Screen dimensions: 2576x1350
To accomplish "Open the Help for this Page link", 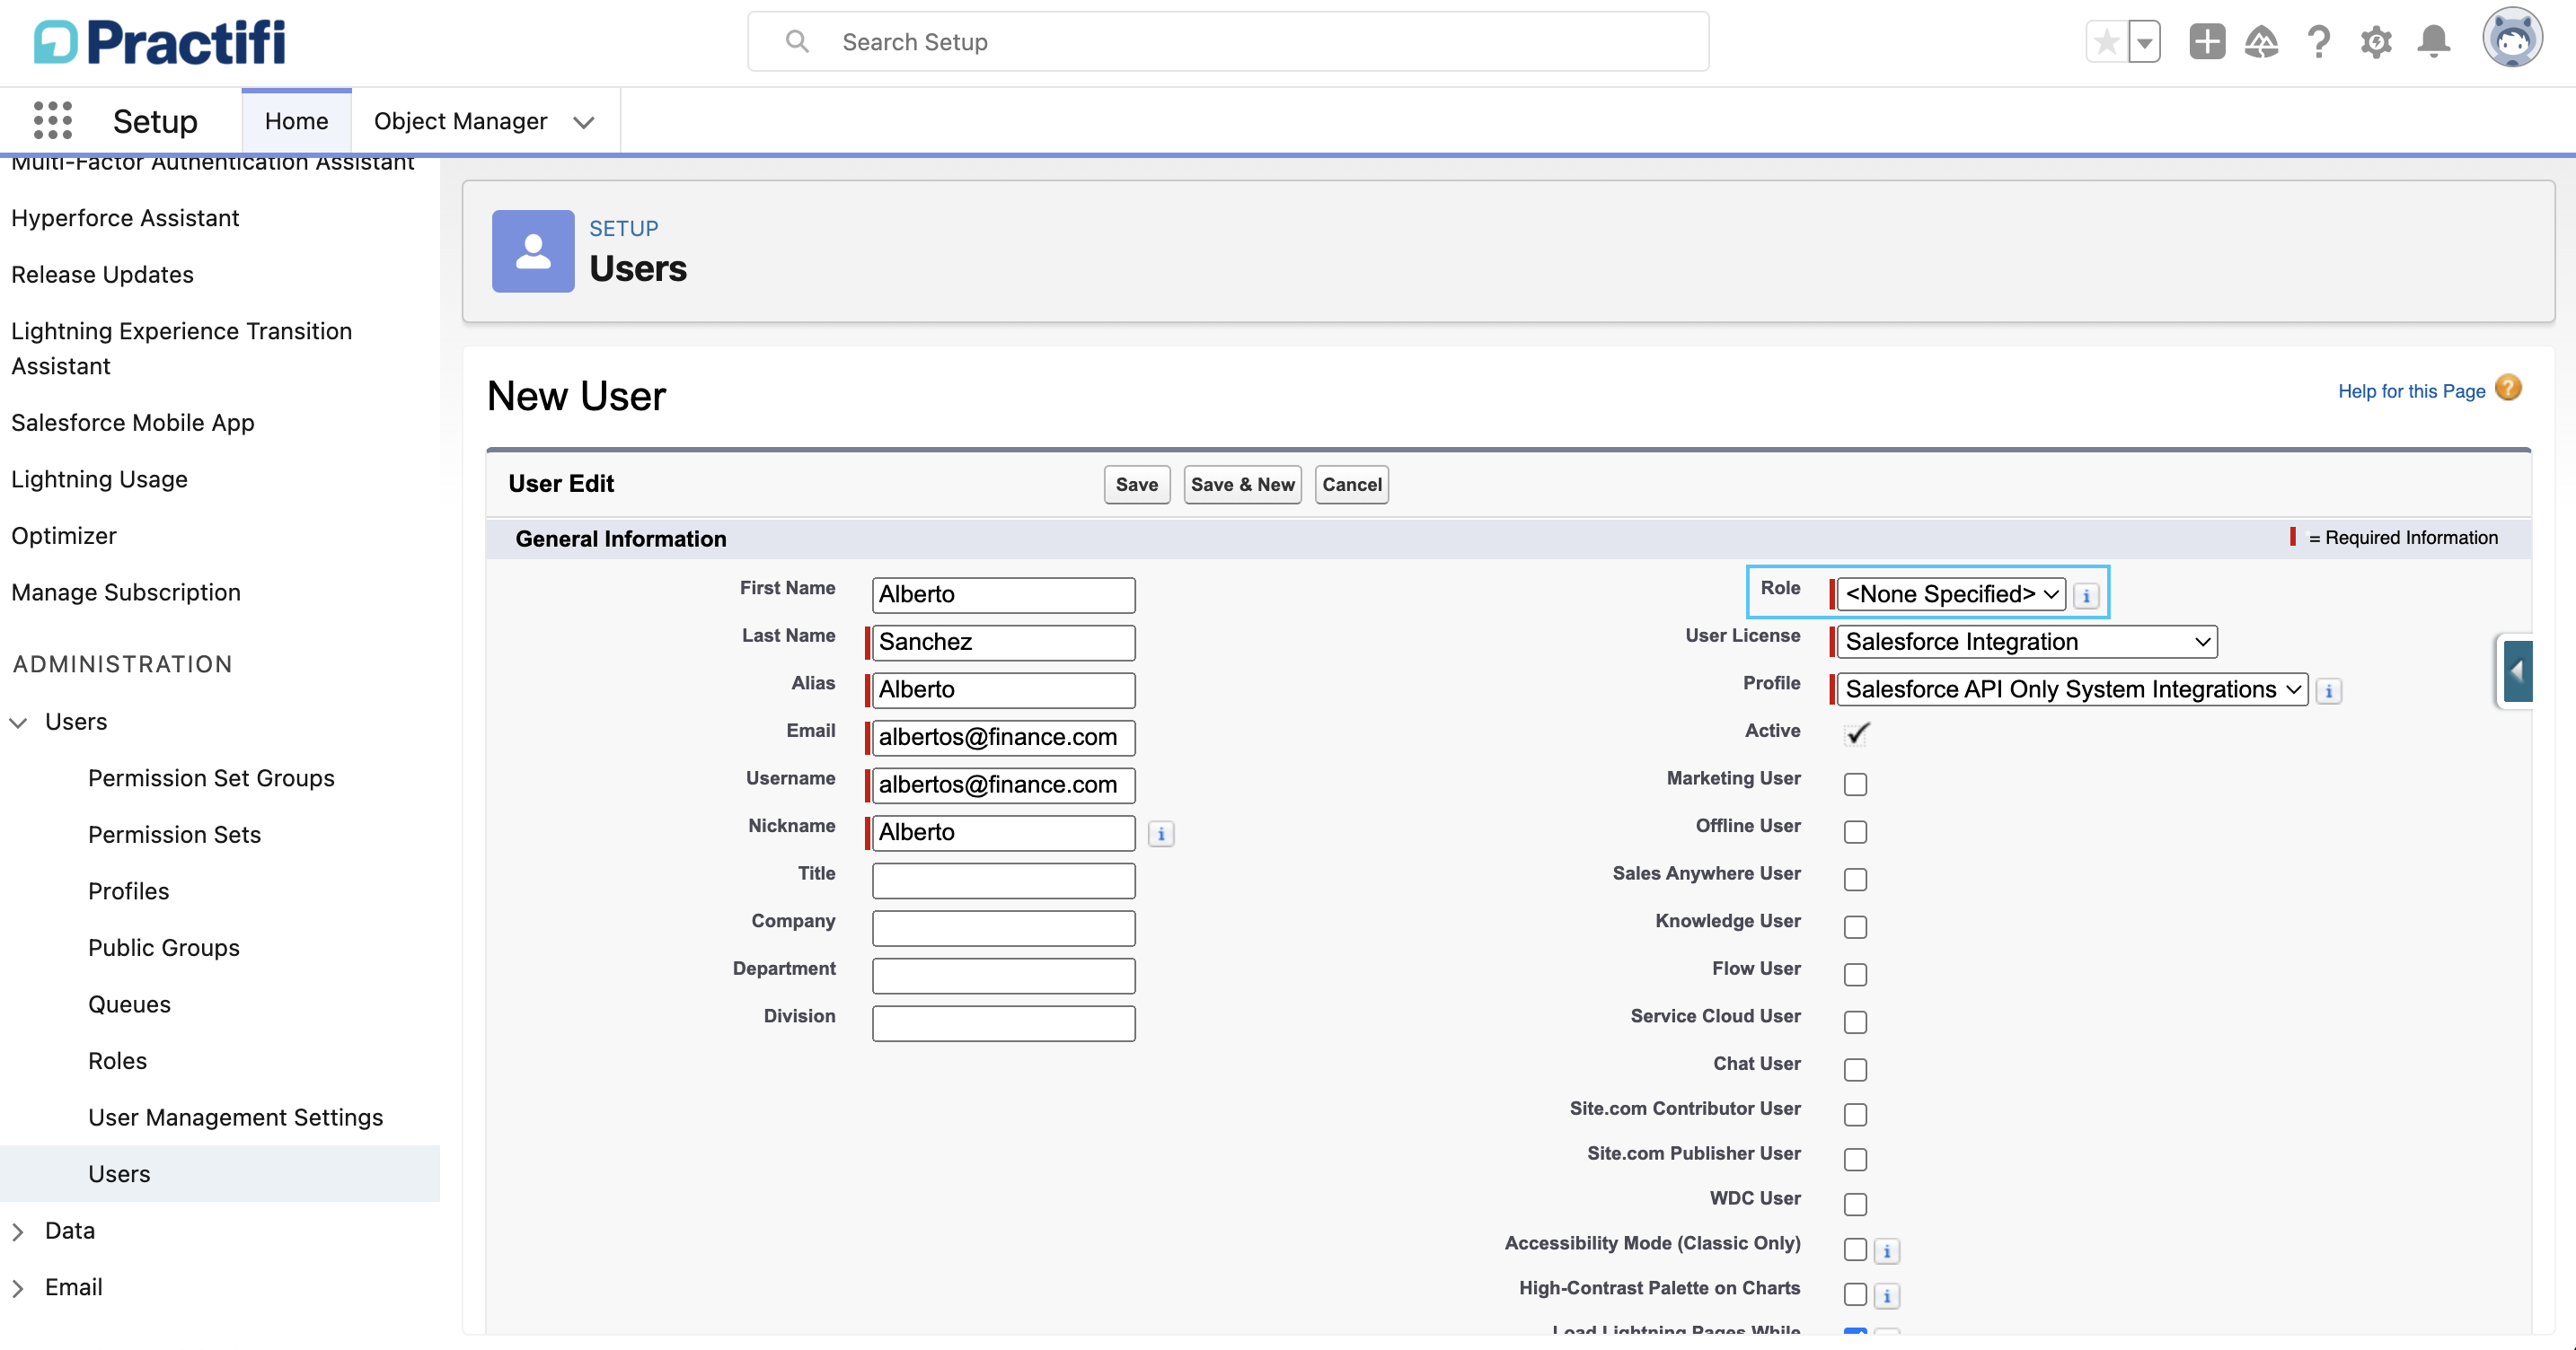I will tap(2411, 390).
